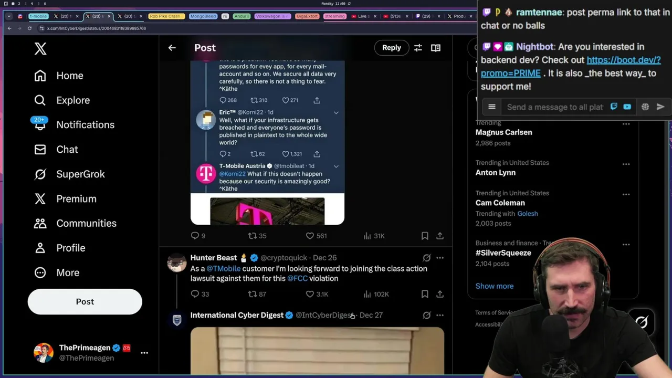
Task: Share Hunter Beast's reply
Action: coord(440,295)
